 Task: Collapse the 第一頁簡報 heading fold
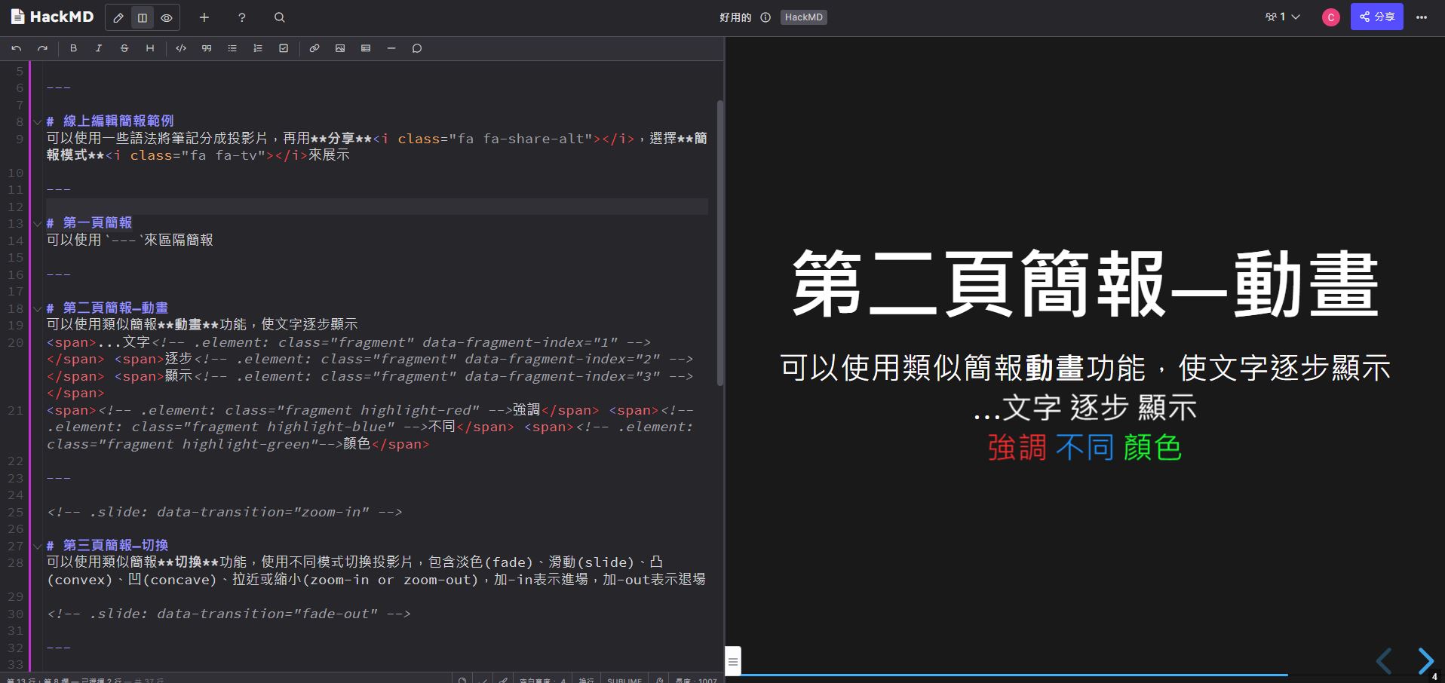[37, 223]
